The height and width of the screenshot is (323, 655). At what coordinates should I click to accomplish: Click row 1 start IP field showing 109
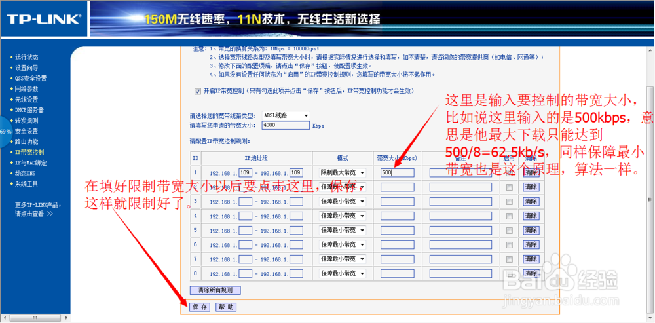[x=246, y=172]
